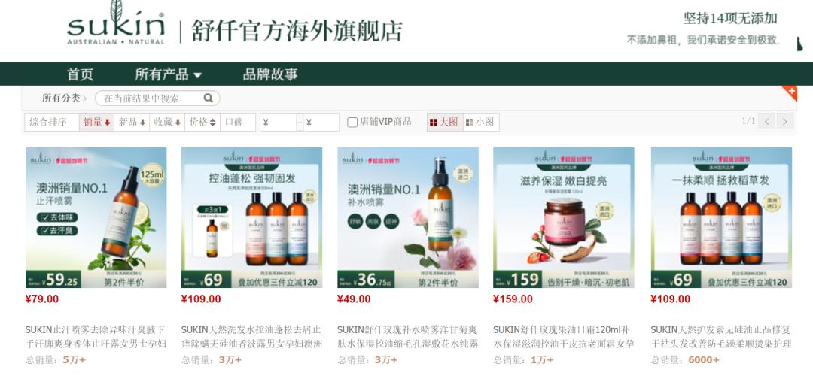The image size is (813, 382).
Task: Switch to large image grid view 大图
Action: [x=444, y=122]
